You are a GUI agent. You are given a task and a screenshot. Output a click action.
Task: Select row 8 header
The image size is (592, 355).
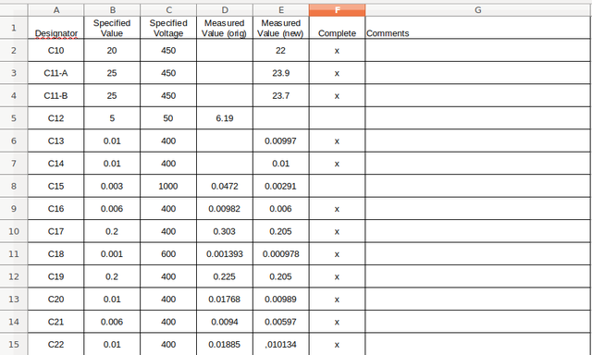14,186
